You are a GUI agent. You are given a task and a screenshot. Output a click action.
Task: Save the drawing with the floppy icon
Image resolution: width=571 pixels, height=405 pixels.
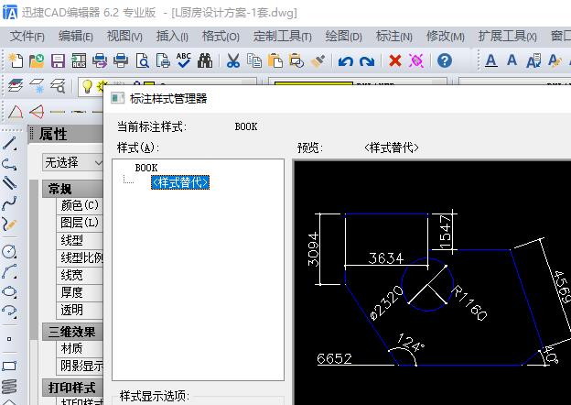tap(58, 60)
